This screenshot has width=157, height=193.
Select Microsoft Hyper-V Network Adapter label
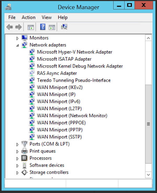coord(75,52)
